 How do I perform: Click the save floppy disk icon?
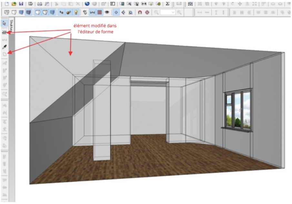click(x=21, y=4)
